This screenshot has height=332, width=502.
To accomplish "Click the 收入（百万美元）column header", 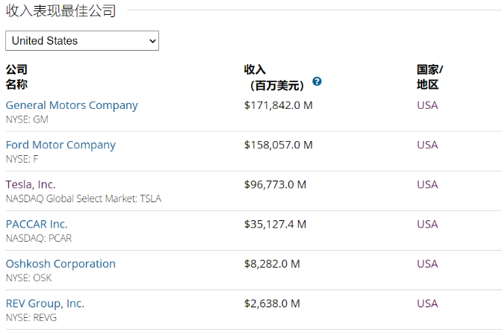I will 274,78.
